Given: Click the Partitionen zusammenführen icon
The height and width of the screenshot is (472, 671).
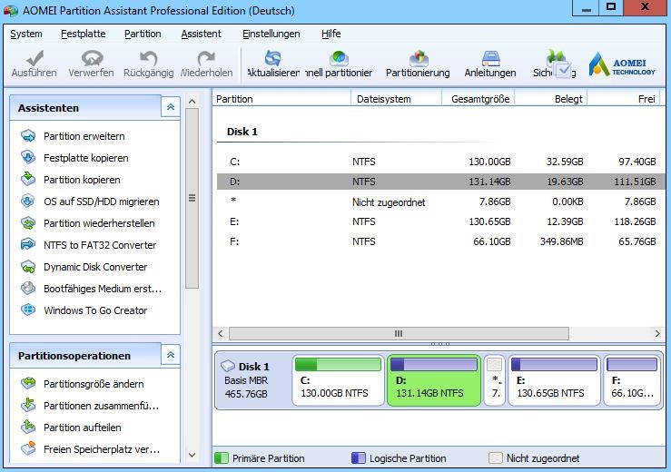Looking at the screenshot, I should coord(28,405).
